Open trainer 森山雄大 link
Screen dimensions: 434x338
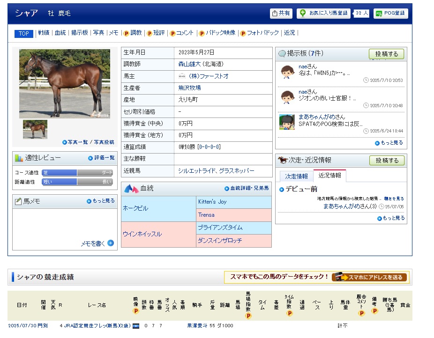click(x=189, y=64)
